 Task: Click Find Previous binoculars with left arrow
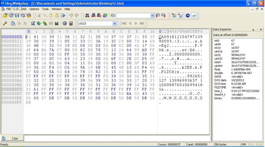coord(93,15)
